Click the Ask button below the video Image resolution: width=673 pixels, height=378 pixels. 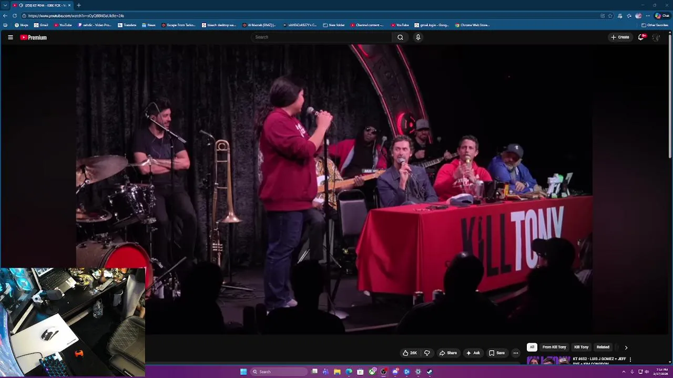coord(473,353)
